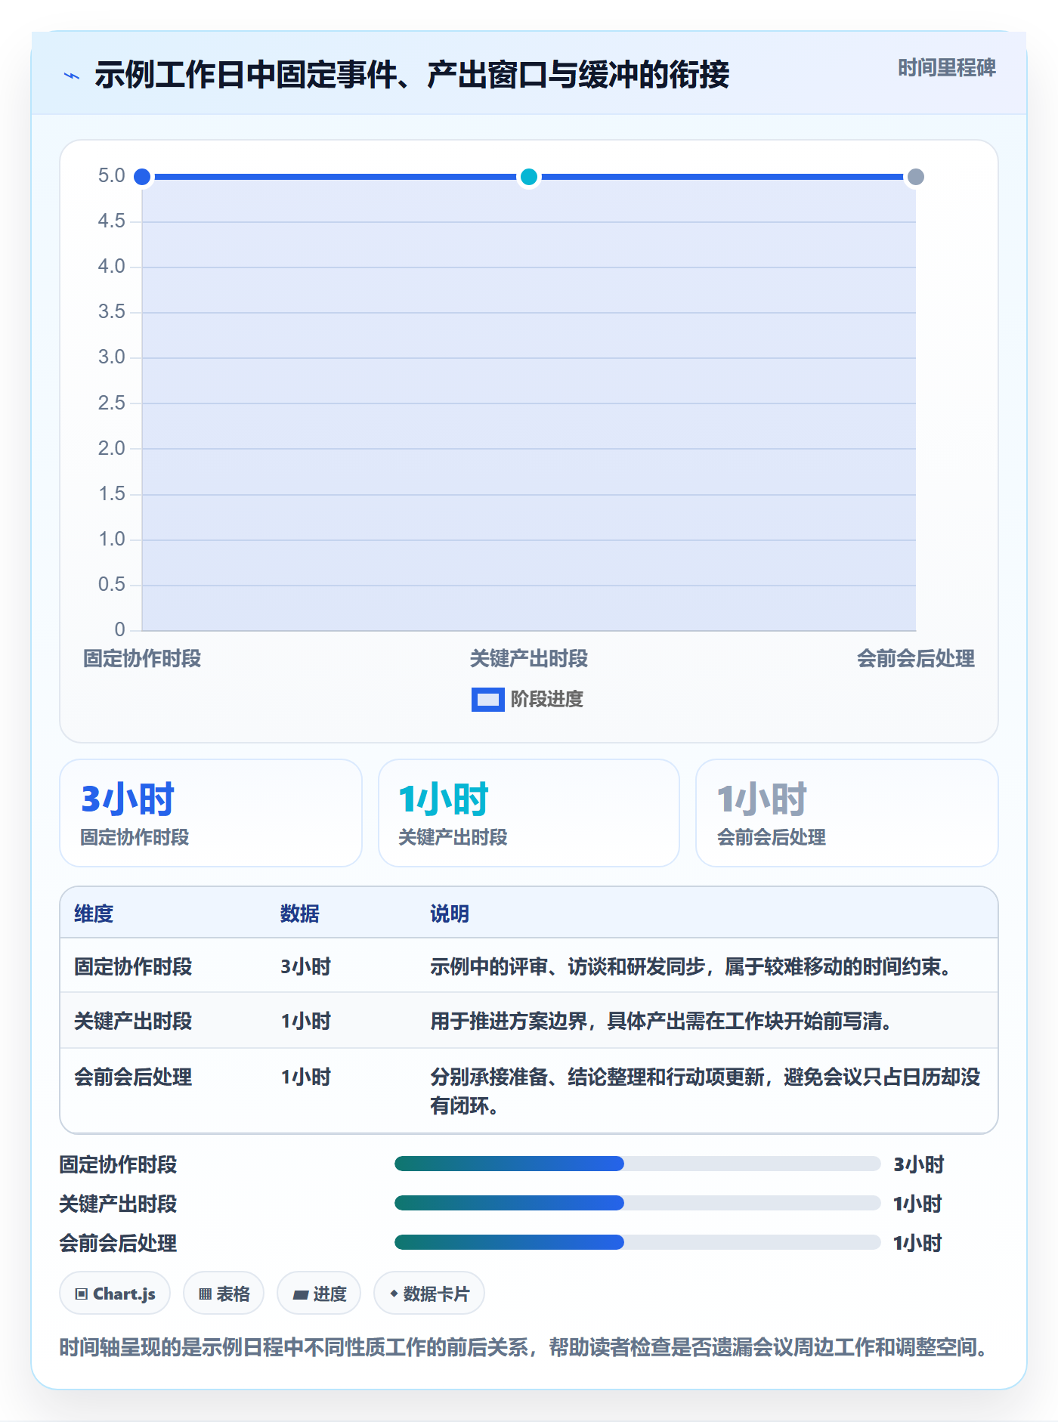Click 固定协作时段 progress row label
1058x1422 pixels.
118,1164
